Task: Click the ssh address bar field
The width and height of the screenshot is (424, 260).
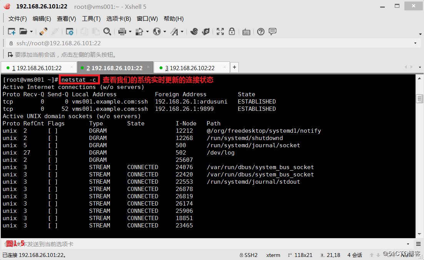Action: (214, 43)
